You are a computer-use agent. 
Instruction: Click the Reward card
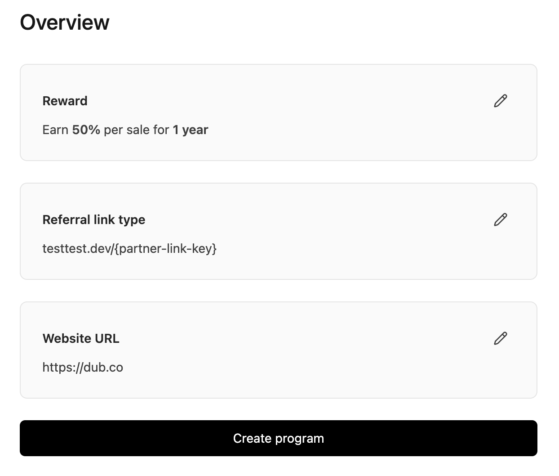pyautogui.click(x=279, y=112)
